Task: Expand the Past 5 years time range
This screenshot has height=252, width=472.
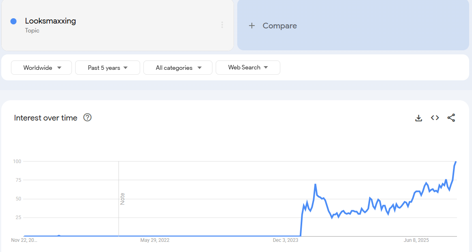Action: (x=108, y=68)
